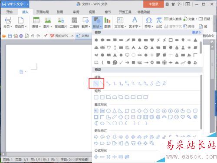
Task: Choose the cube basic shape
Action: click(x=139, y=117)
